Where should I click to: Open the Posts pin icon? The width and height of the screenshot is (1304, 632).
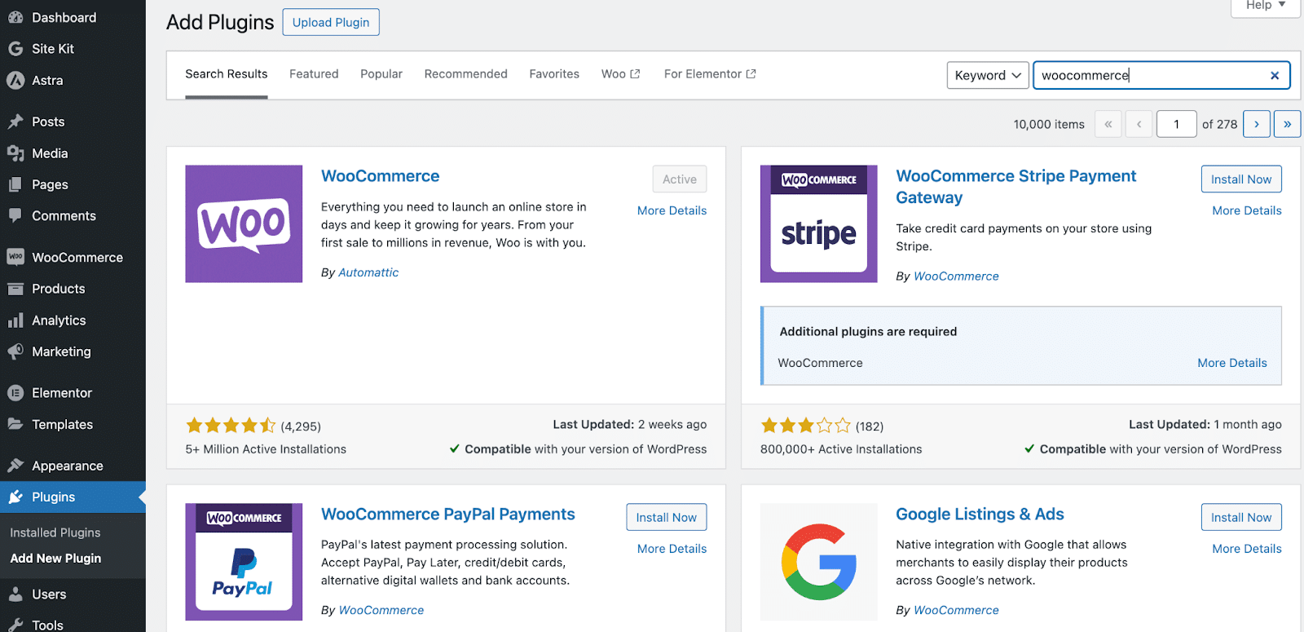click(x=15, y=122)
